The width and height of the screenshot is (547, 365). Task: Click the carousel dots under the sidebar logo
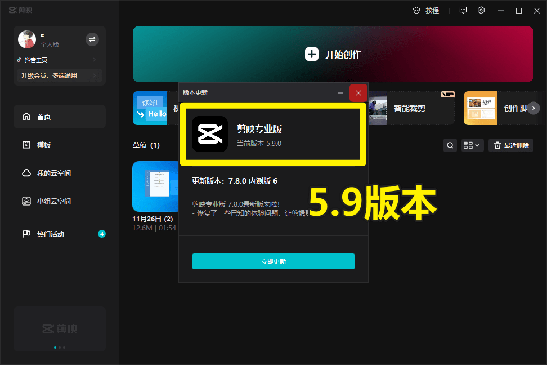click(59, 348)
